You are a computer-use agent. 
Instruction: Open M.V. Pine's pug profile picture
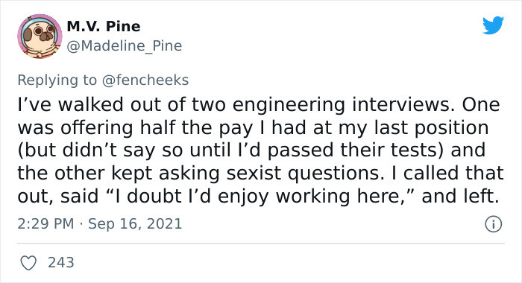pyautogui.click(x=40, y=36)
